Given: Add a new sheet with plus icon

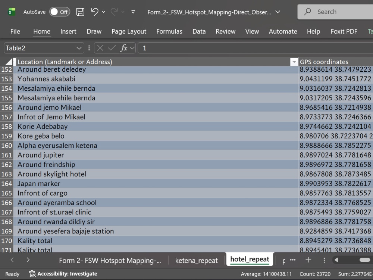Looking at the screenshot, I should point(308,260).
